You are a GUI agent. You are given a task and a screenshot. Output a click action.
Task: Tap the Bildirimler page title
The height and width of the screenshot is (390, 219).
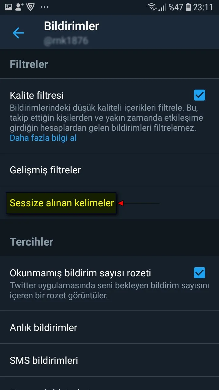pos(71,26)
